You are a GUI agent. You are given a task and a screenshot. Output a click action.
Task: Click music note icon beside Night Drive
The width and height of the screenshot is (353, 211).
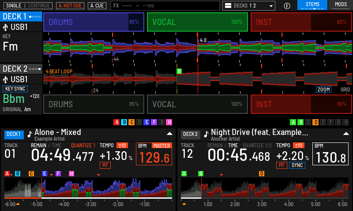point(206,134)
